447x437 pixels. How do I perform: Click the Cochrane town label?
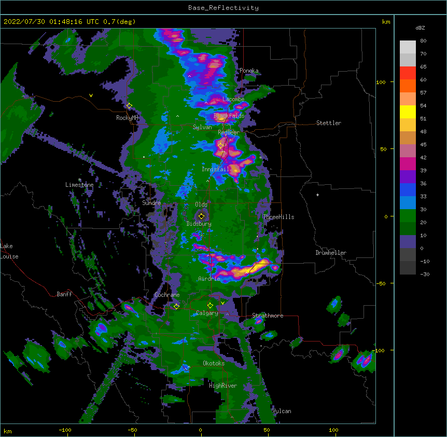click(167, 295)
